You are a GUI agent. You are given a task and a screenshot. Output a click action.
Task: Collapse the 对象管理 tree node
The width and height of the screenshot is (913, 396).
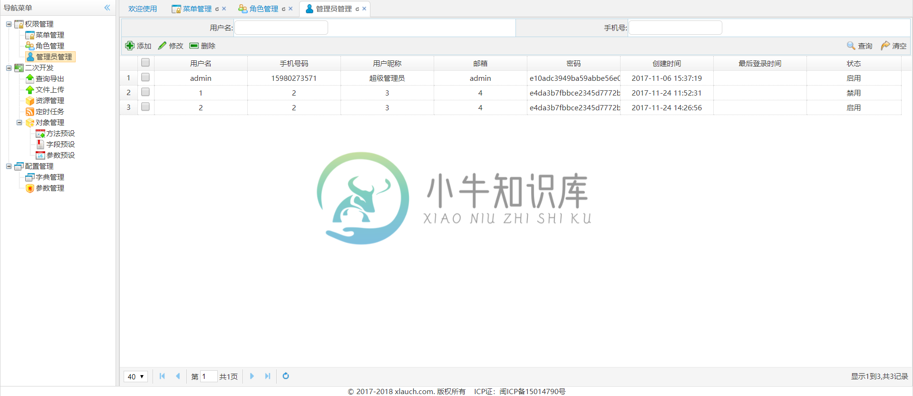(19, 123)
